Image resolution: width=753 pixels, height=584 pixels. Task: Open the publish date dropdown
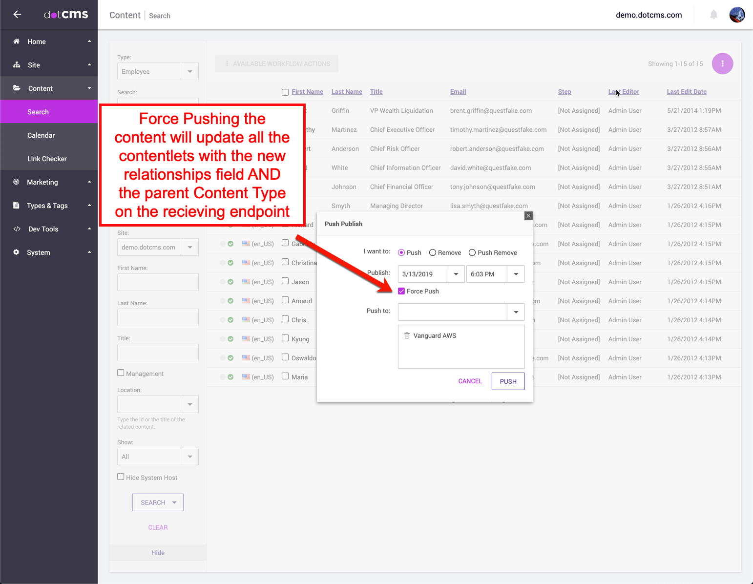pos(456,274)
